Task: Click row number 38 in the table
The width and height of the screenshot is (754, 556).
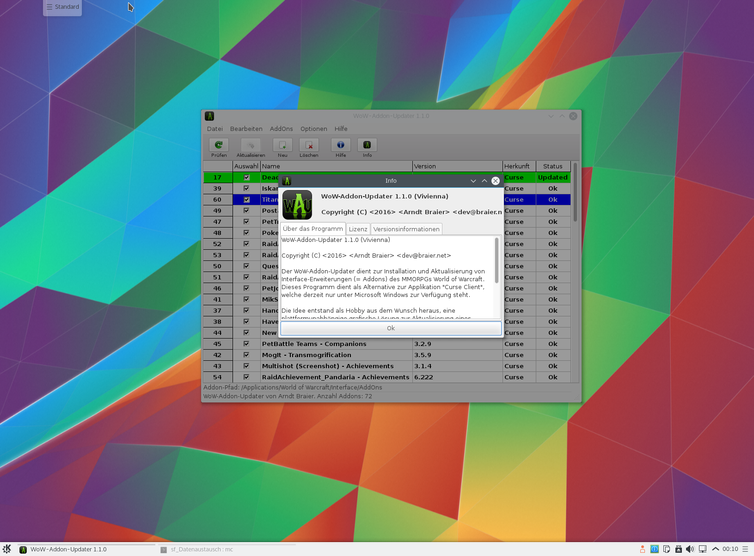Action: tap(218, 321)
